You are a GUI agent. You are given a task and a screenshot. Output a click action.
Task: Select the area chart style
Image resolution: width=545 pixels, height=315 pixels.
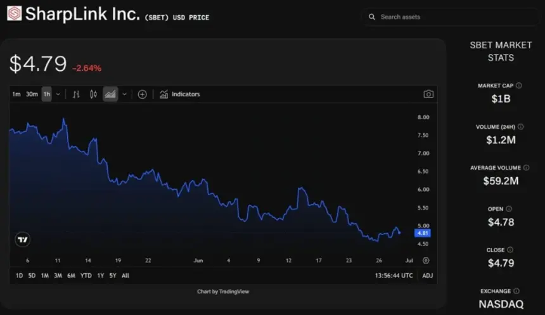click(110, 94)
